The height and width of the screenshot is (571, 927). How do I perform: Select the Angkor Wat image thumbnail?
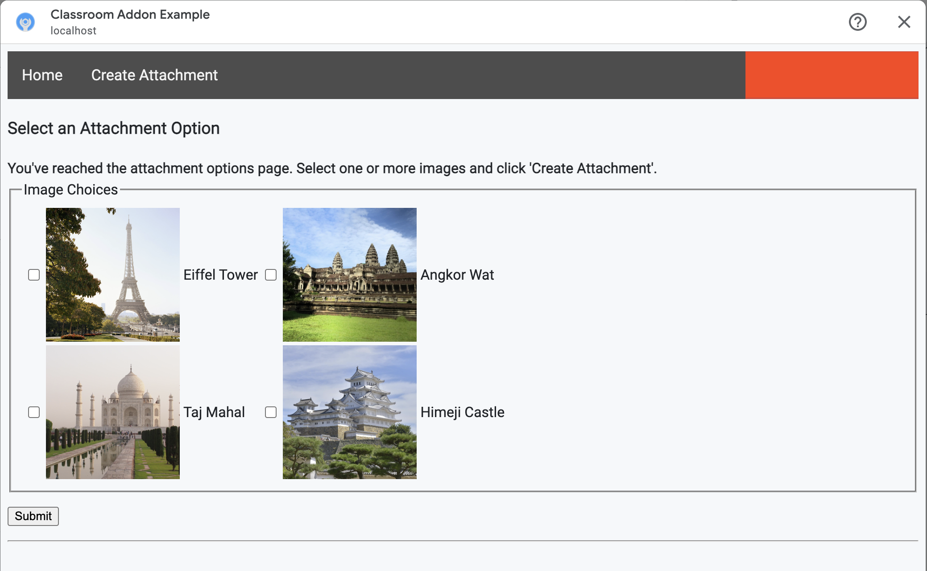coord(350,274)
